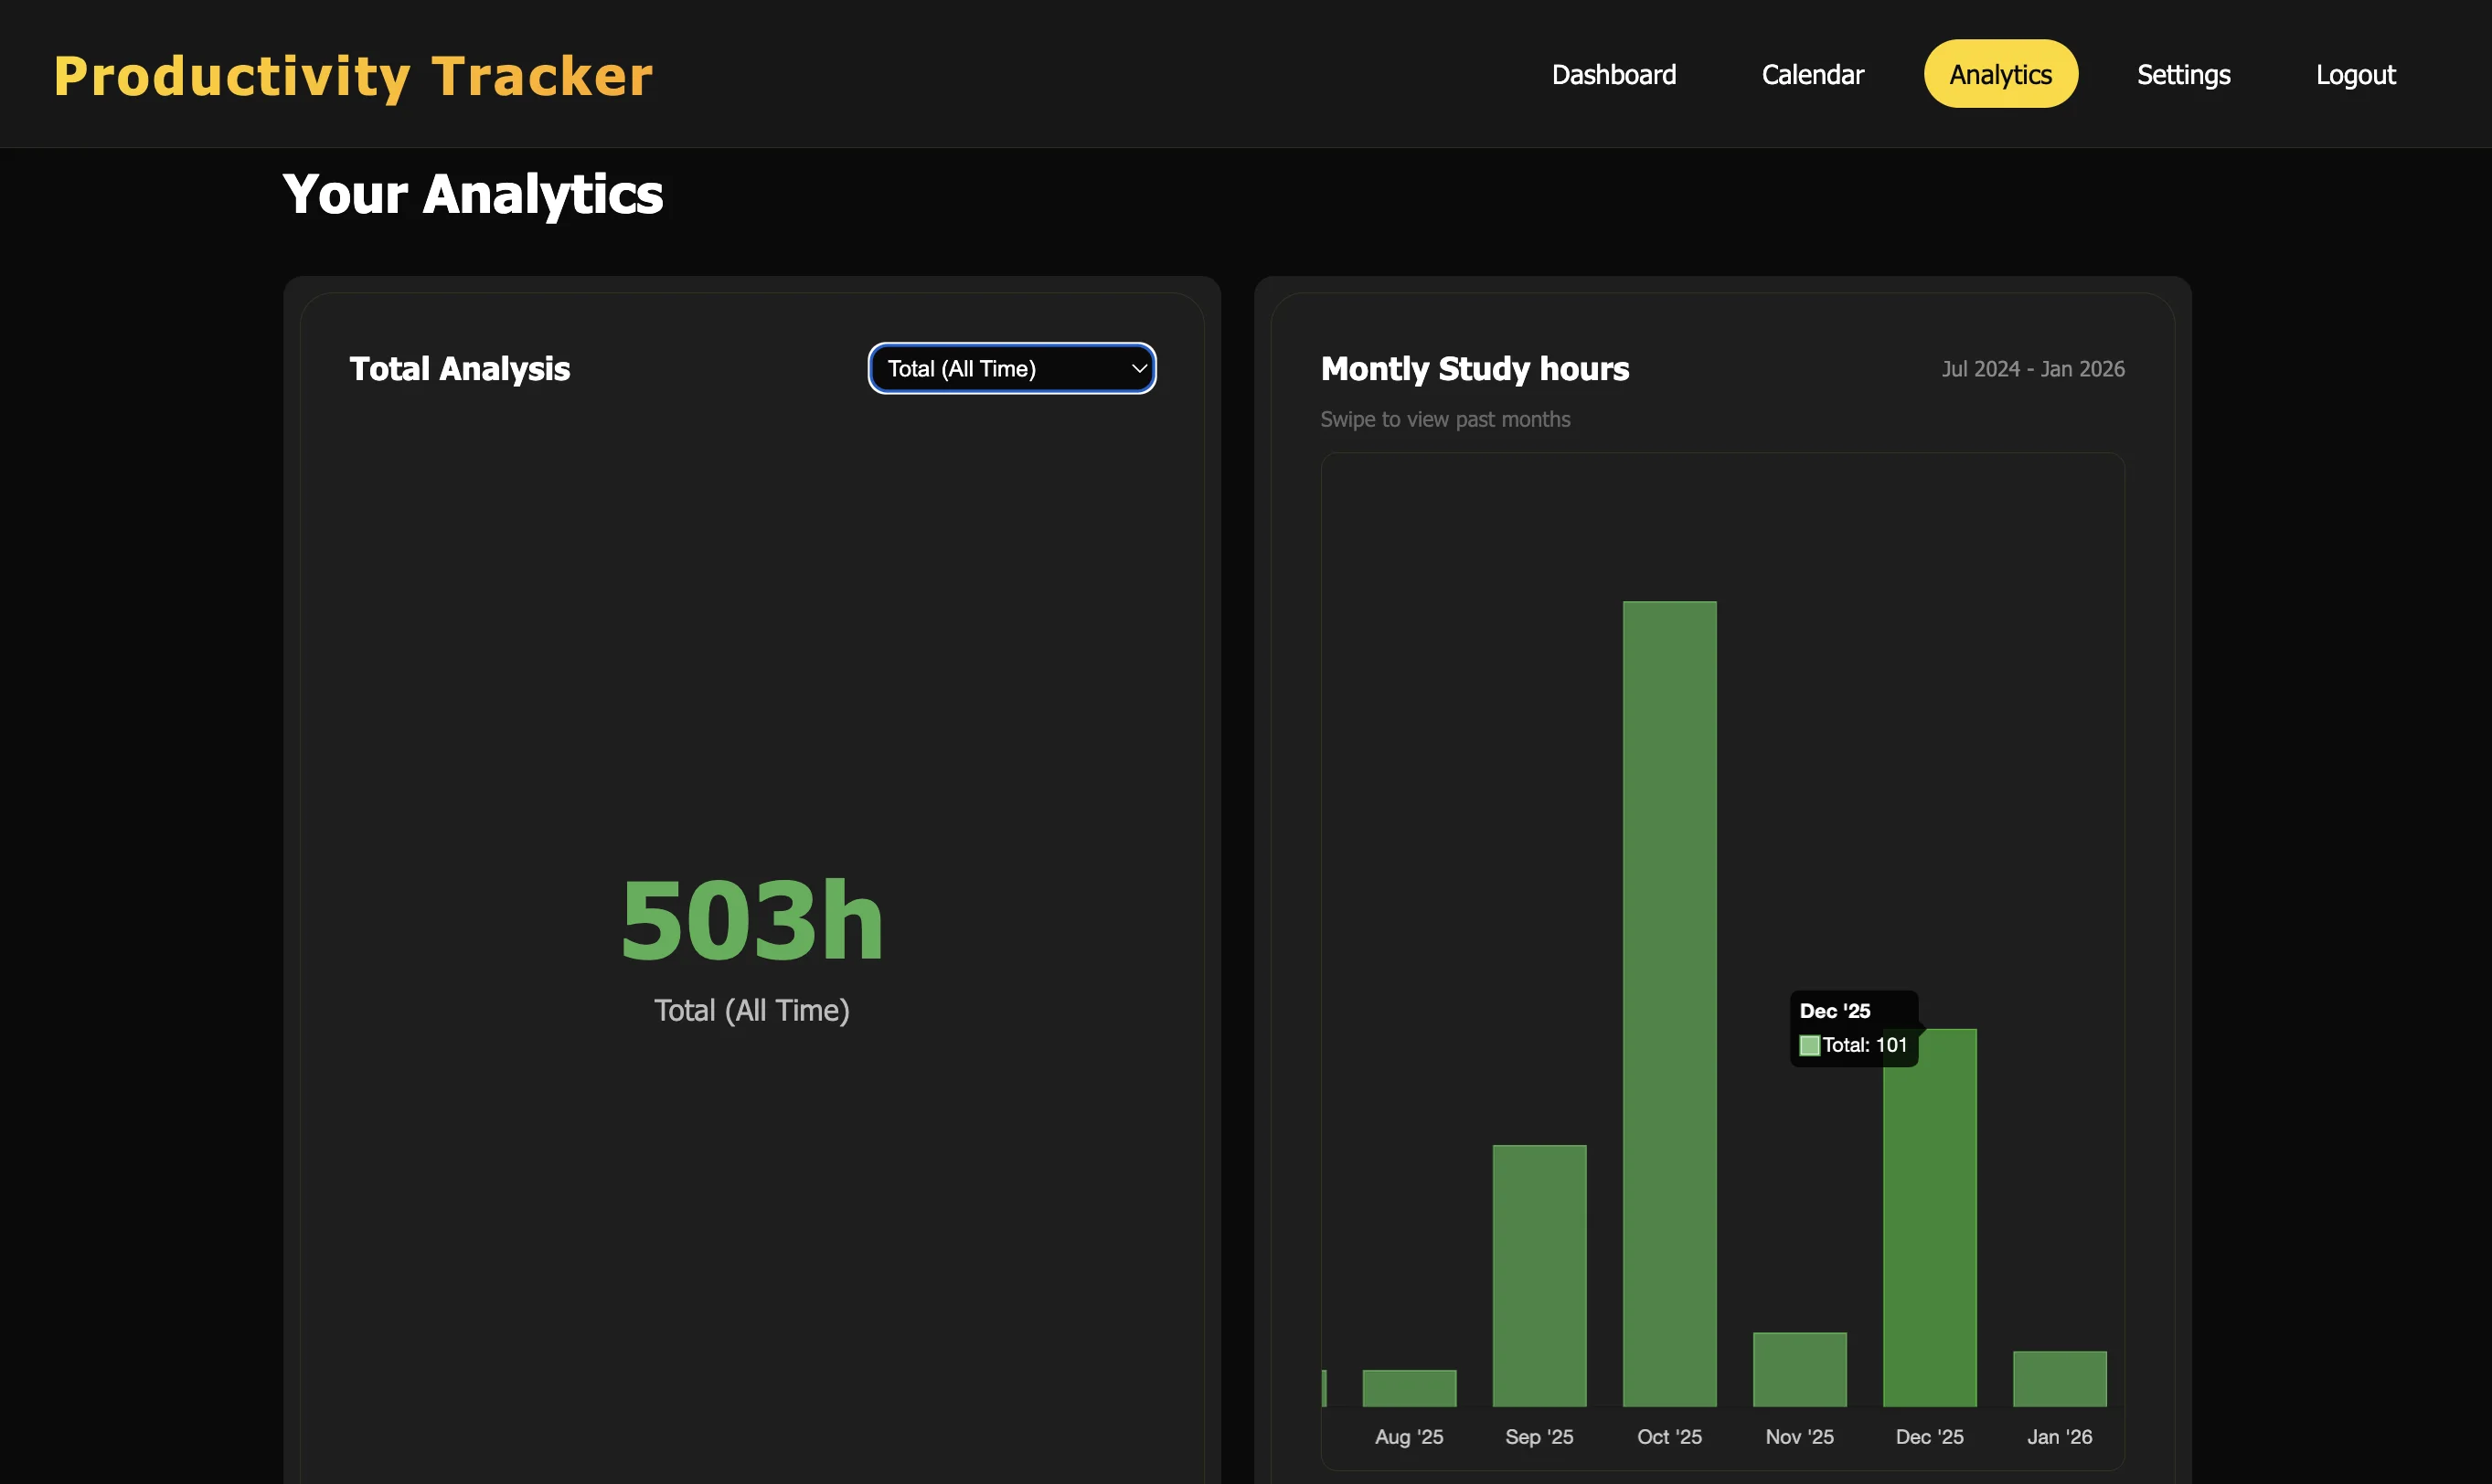Select the Sep '25 study hours bar
The height and width of the screenshot is (1484, 2492).
click(1539, 1275)
